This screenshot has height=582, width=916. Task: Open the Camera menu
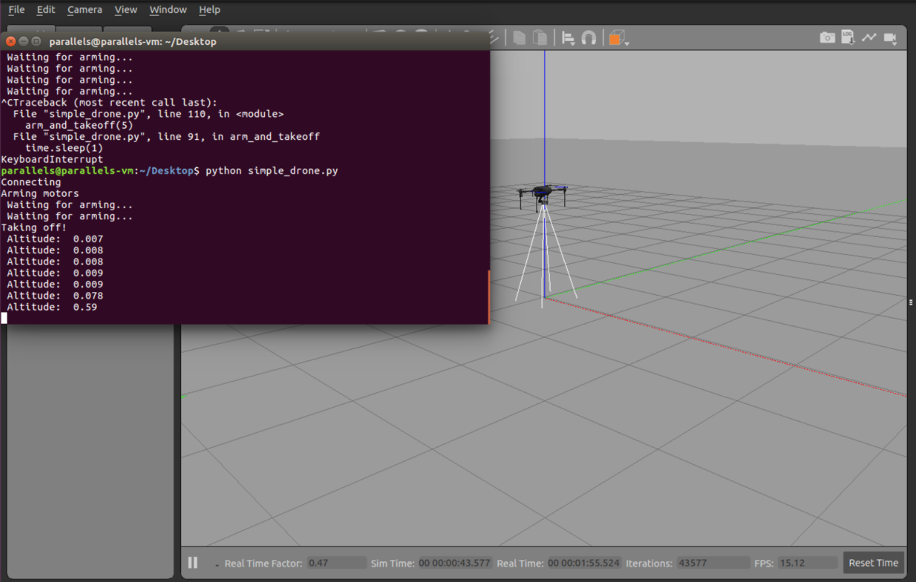[x=84, y=10]
